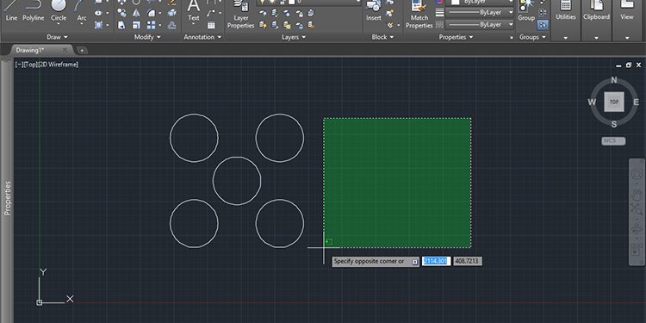
Task: Expand the Block panel title
Action: (x=382, y=37)
